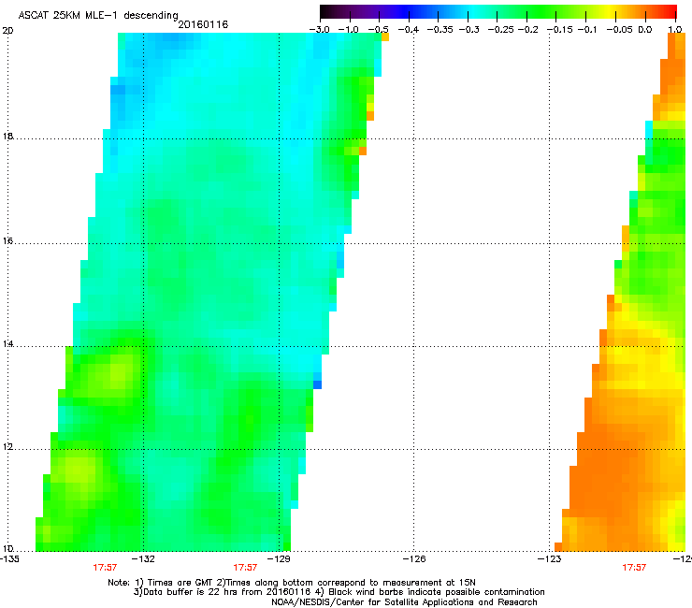Click the "NOAA/NESDIS/Center for Satellite Applications and Research" credit
Image resolution: width=692 pixels, height=608 pixels.
(x=404, y=602)
